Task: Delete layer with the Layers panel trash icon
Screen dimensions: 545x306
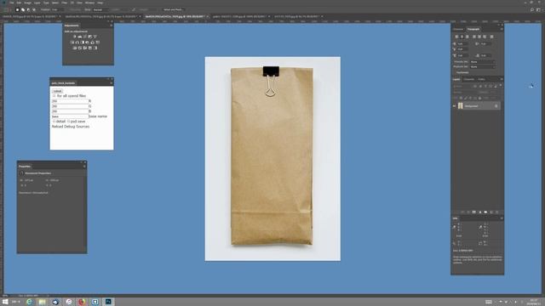Action: [x=497, y=212]
